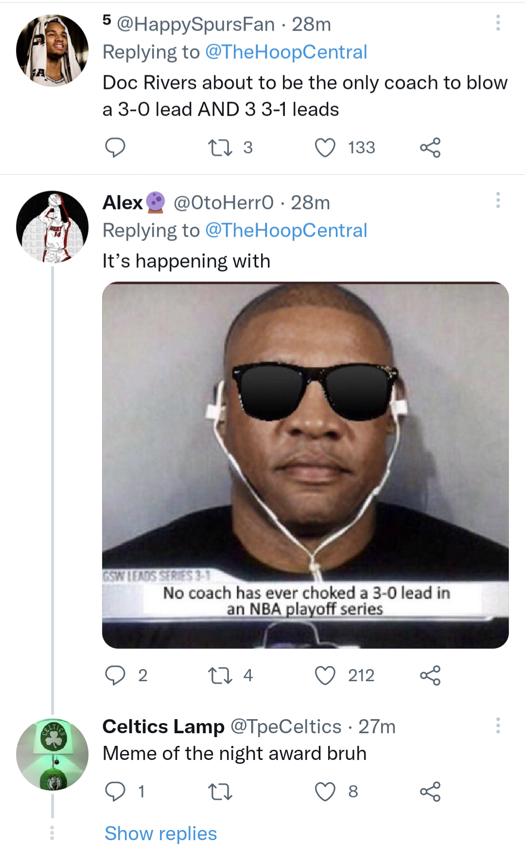The height and width of the screenshot is (864, 525).
Task: View Celtics Lamp's profile name
Action: point(160,726)
